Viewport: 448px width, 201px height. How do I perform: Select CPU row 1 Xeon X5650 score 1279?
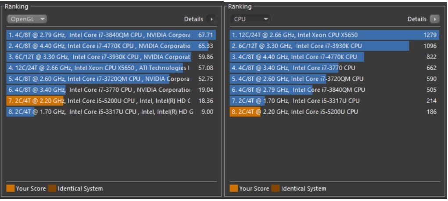coord(334,35)
